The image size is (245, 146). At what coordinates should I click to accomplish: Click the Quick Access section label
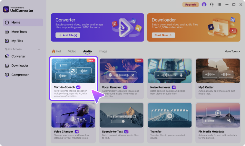[x=13, y=49]
